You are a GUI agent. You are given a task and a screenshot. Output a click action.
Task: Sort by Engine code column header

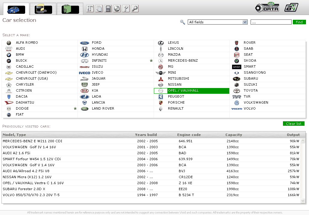pyautogui.click(x=189, y=135)
